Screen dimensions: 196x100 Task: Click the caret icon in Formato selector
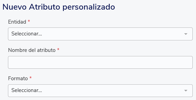click(186, 91)
